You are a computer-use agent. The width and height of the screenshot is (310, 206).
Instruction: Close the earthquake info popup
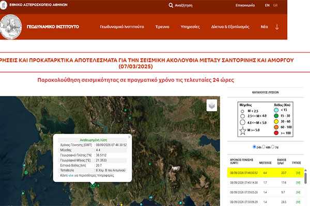(x=129, y=137)
